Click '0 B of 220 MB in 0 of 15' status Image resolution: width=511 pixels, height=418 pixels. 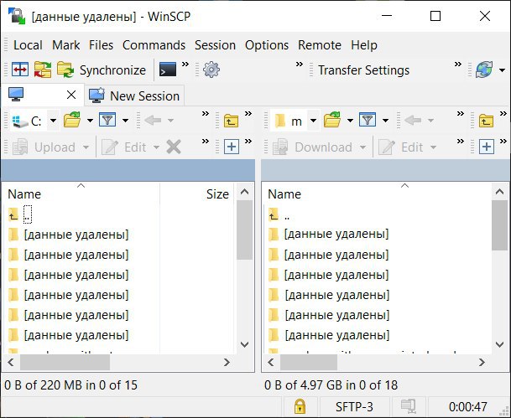(x=70, y=385)
